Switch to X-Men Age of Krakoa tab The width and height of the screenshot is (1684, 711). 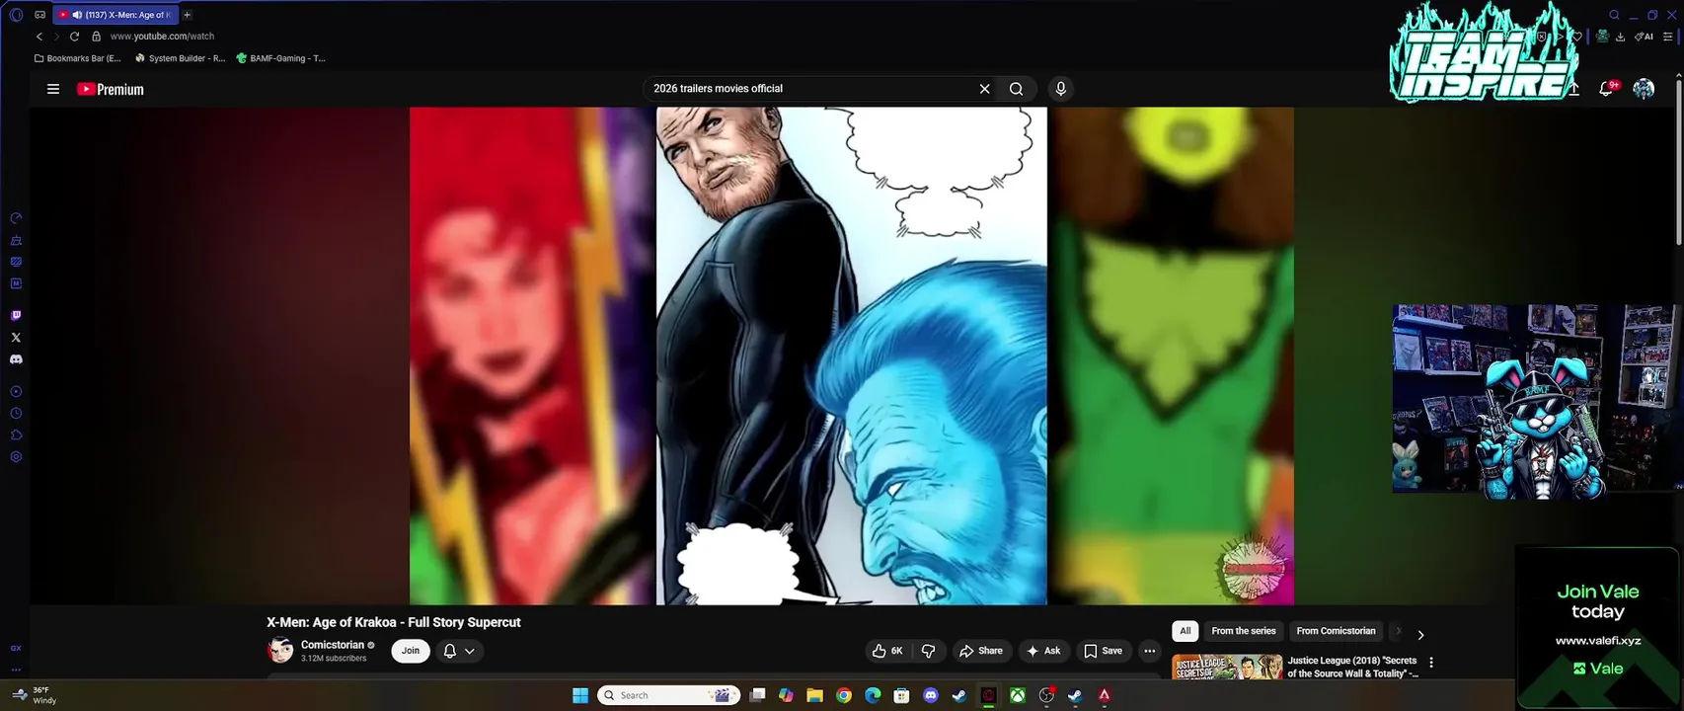[x=115, y=15]
